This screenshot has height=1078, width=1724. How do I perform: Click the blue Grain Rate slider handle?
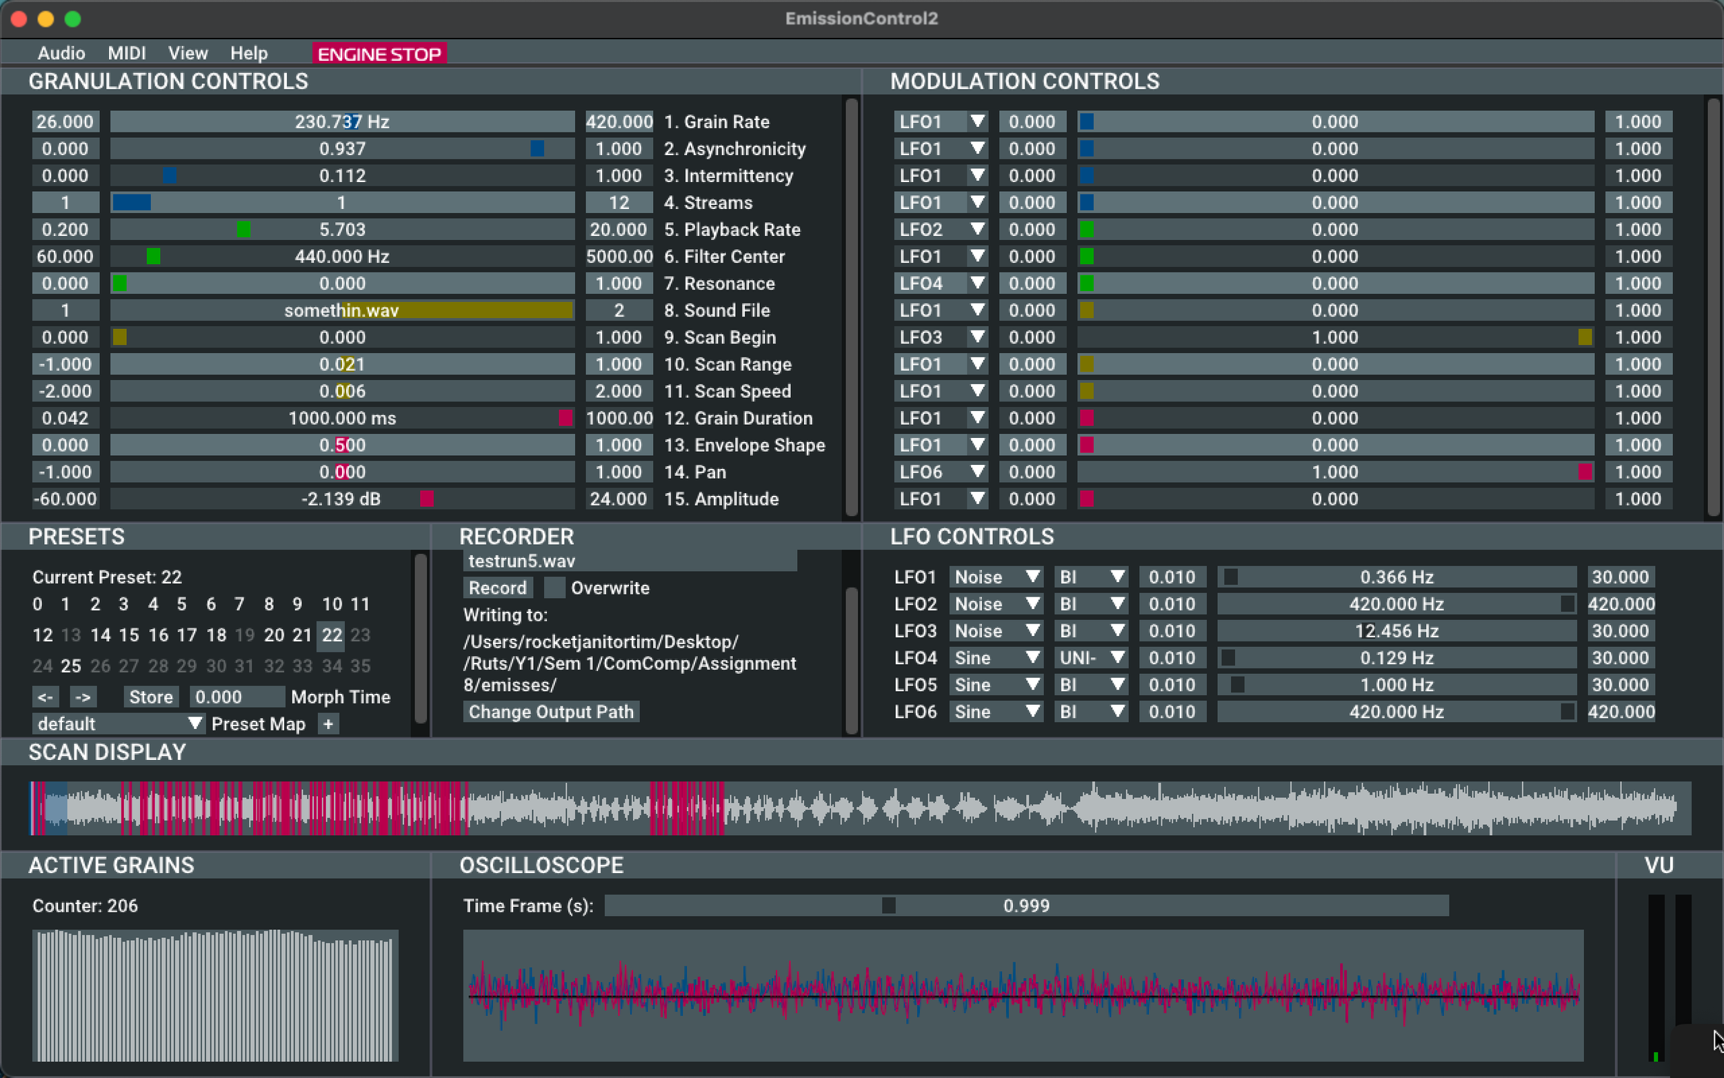[x=352, y=122]
